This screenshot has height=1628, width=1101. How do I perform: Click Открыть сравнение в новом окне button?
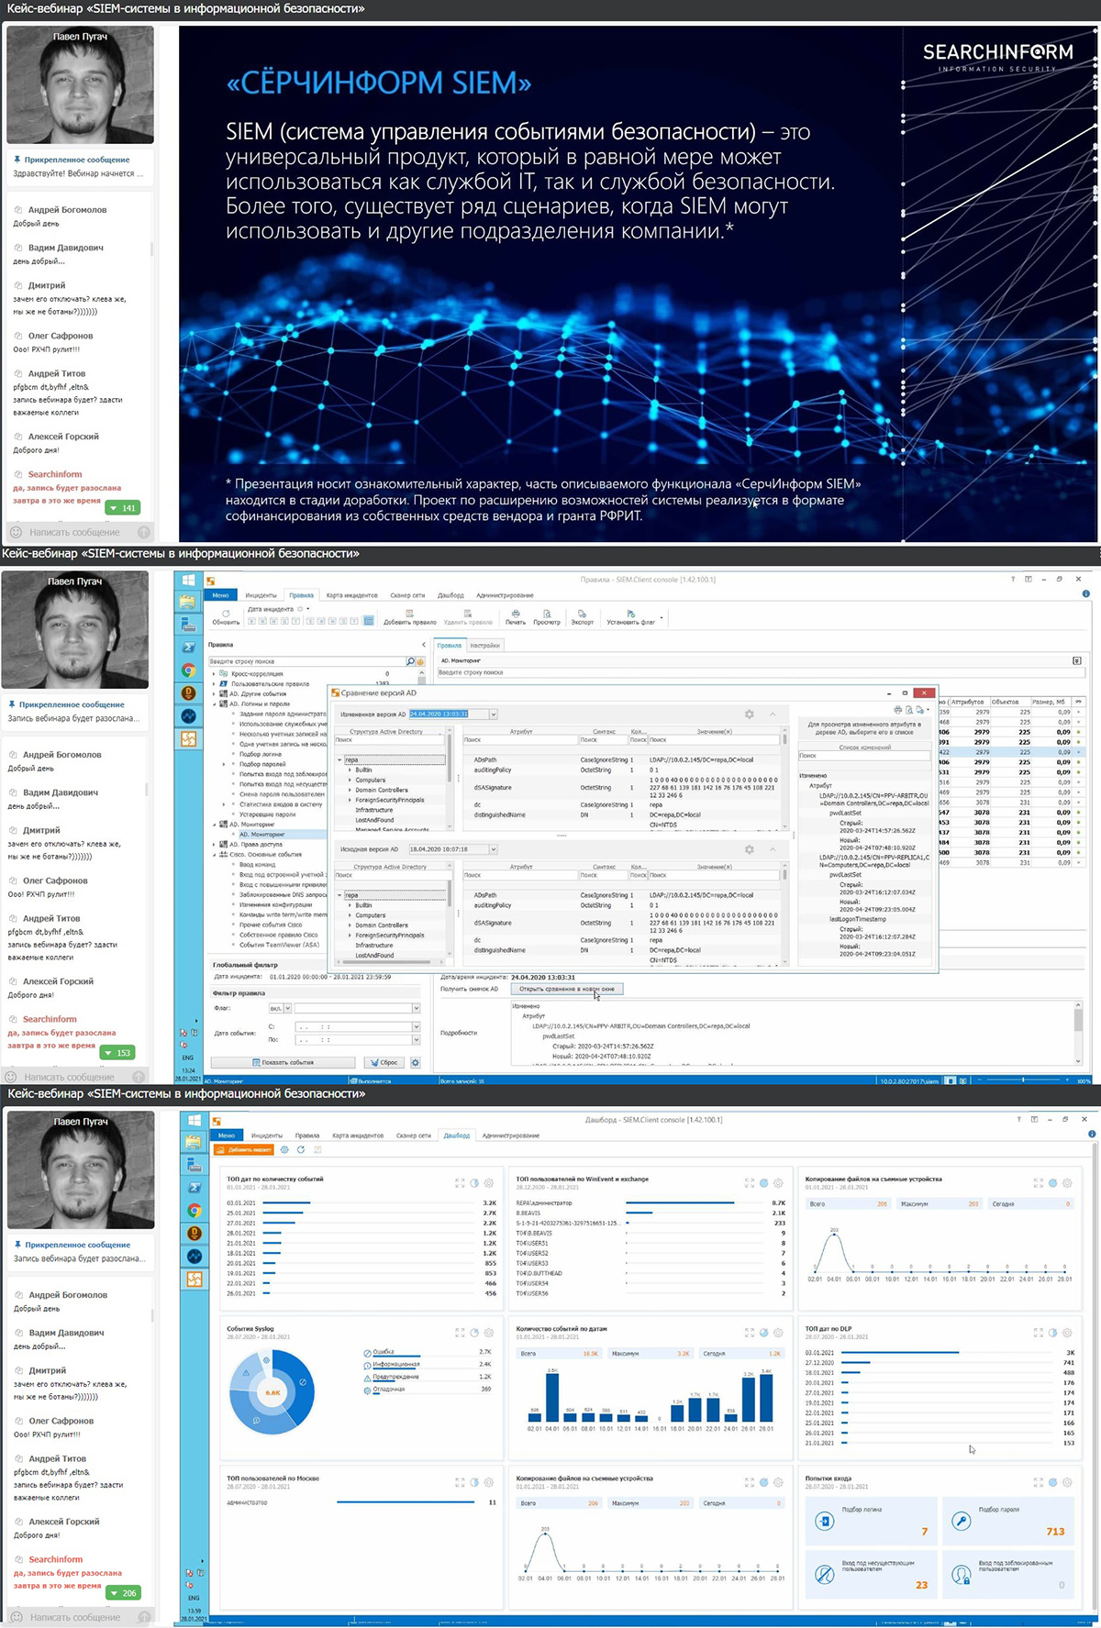(568, 989)
